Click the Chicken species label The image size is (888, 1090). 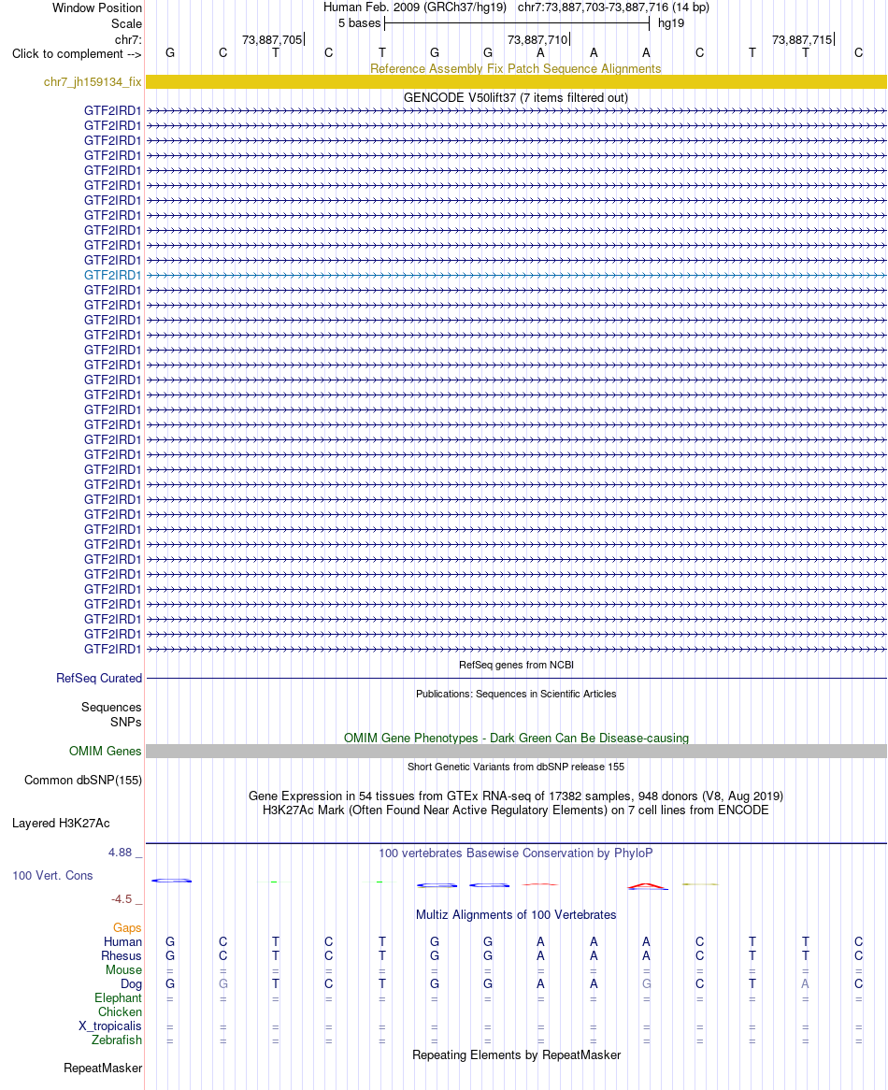[120, 1012]
